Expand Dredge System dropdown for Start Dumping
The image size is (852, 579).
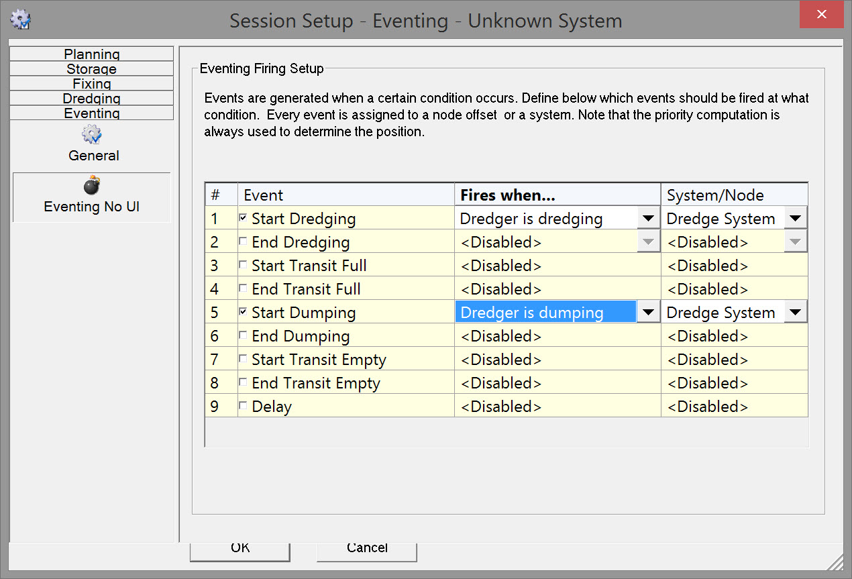[x=795, y=312]
